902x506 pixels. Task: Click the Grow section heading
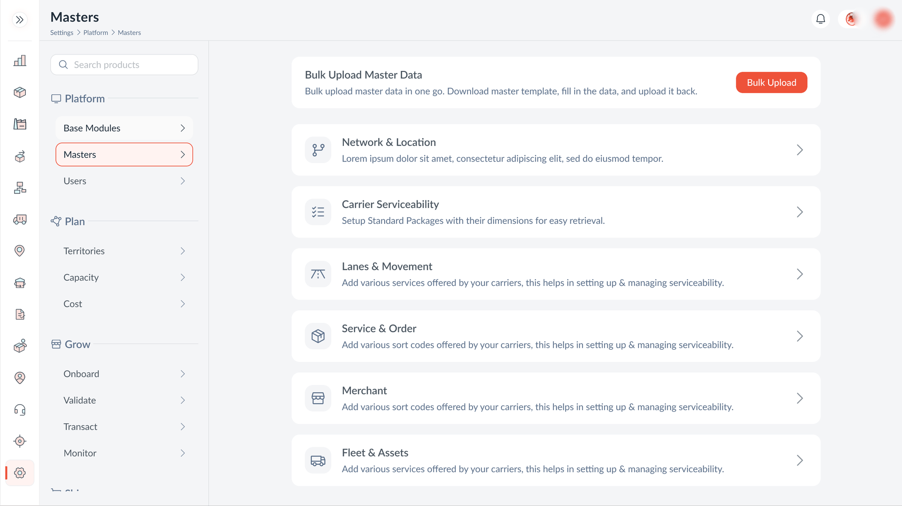pyautogui.click(x=78, y=345)
